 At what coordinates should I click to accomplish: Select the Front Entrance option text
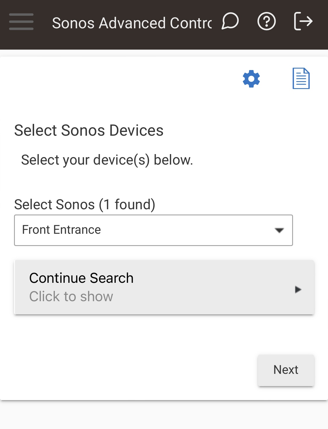pos(62,230)
